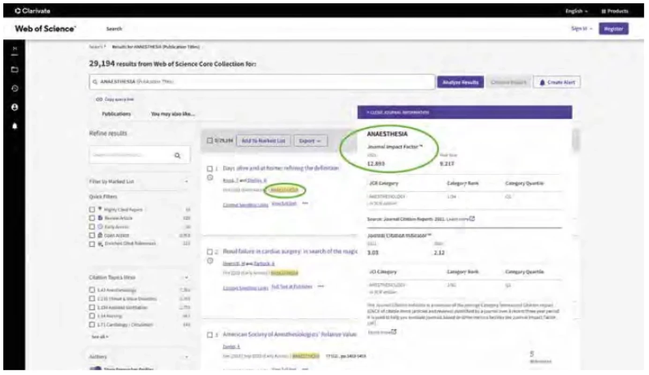Open search History clock icon in sidebar

15,89
